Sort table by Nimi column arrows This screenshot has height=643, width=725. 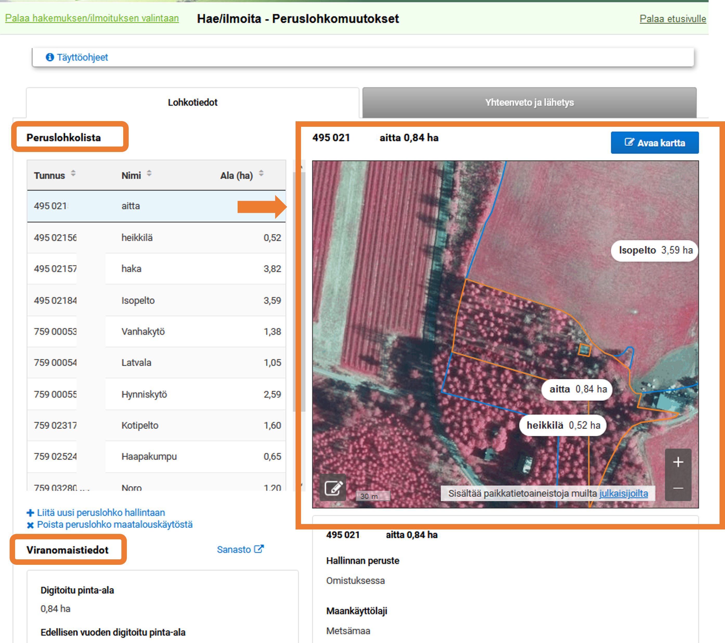(x=149, y=173)
